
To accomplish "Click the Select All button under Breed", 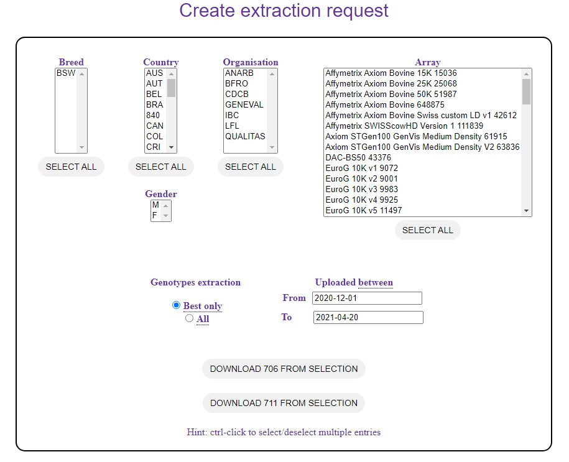I will pos(71,167).
